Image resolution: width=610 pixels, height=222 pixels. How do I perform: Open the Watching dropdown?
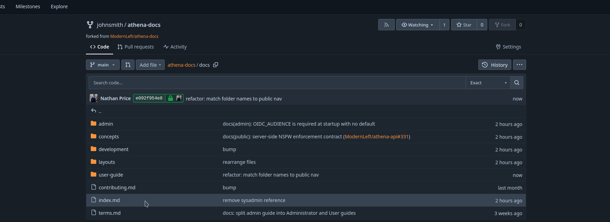418,25
